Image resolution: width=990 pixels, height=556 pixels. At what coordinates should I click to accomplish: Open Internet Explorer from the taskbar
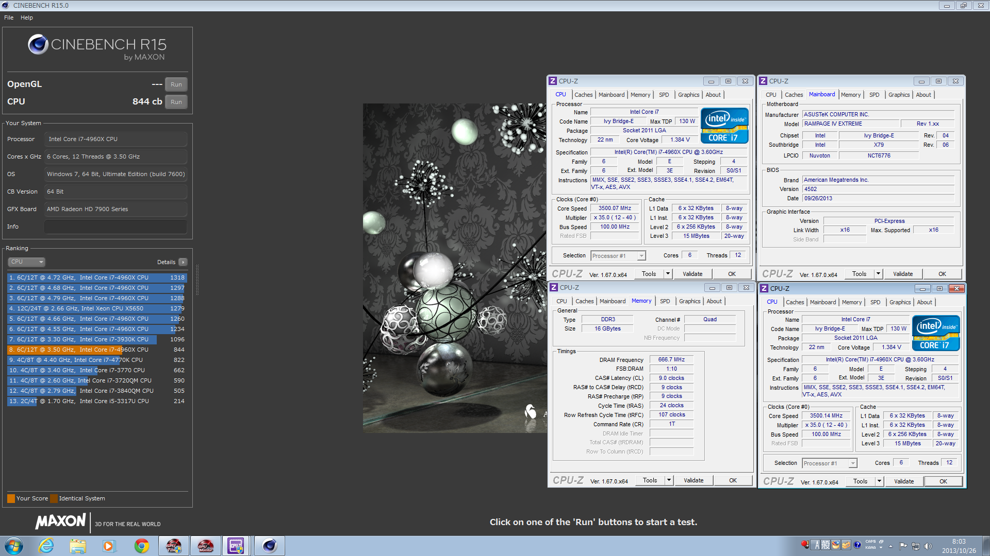pyautogui.click(x=46, y=546)
